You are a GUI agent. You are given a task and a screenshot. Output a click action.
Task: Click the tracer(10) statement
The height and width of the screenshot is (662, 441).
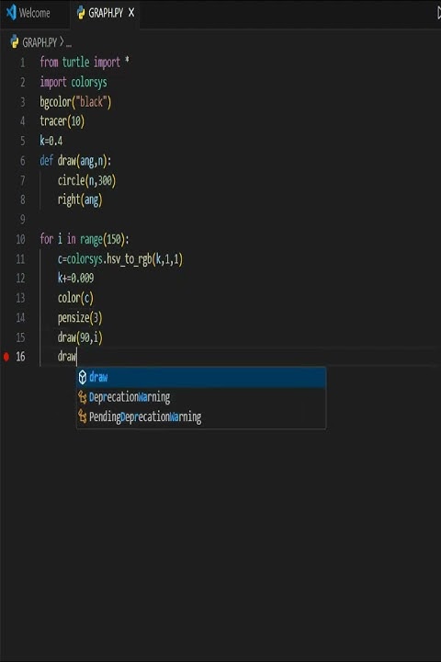click(62, 121)
